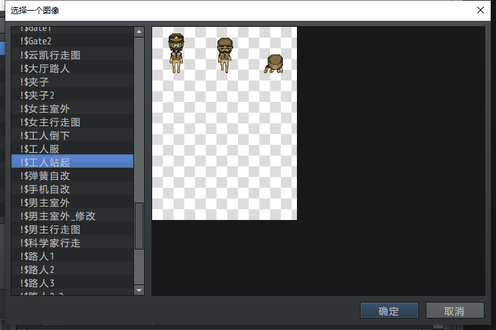496x330 pixels.
Task: Select the !$女主室外 entry
Action: coord(72,109)
